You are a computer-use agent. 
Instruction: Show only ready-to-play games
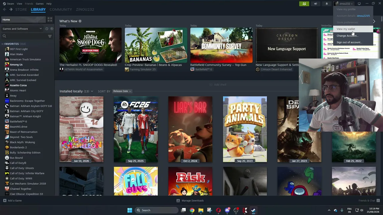click(x=52, y=29)
